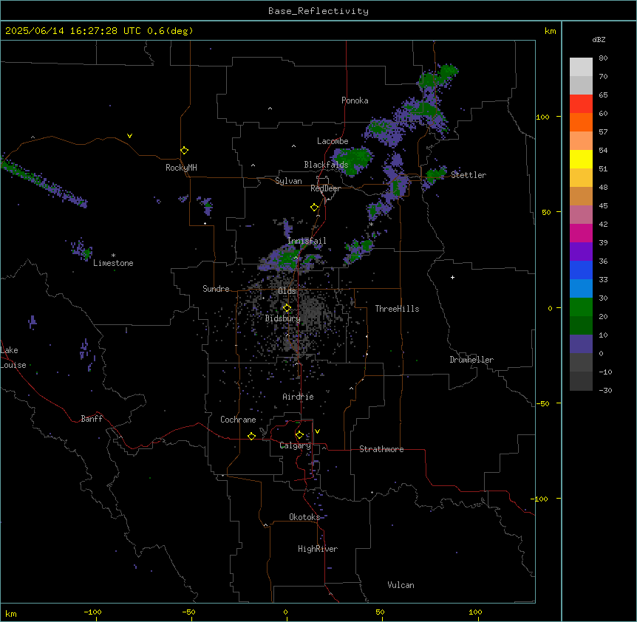The image size is (637, 622).
Task: Click the Airdrie label
Action: pyautogui.click(x=299, y=397)
